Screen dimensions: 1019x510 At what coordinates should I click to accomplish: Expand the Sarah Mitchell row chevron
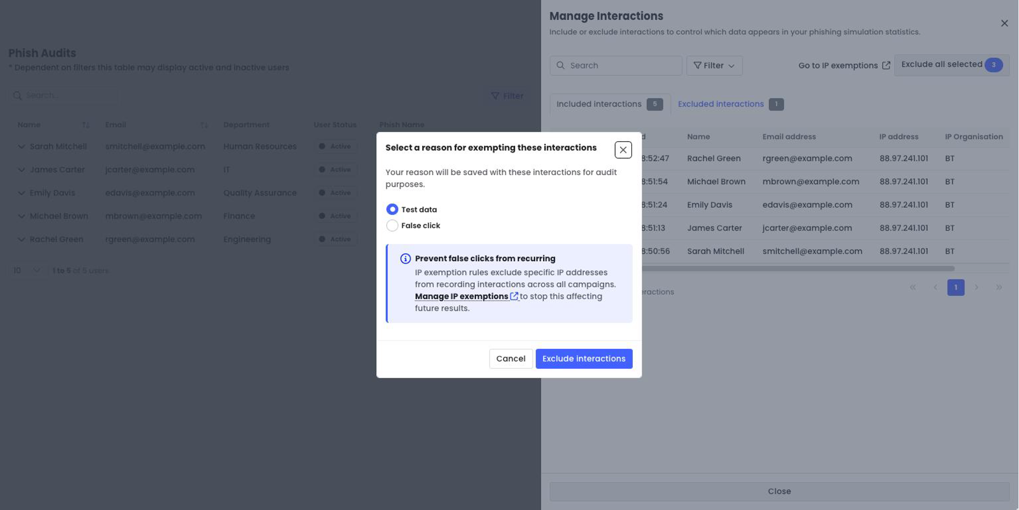tap(21, 146)
